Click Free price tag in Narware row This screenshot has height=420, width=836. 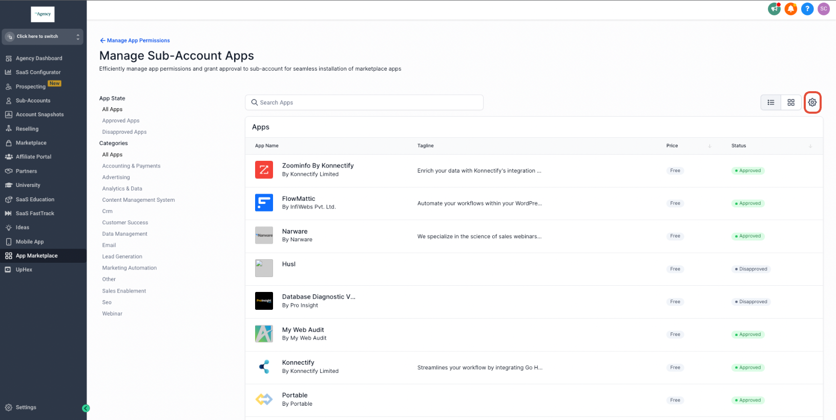[x=675, y=236]
